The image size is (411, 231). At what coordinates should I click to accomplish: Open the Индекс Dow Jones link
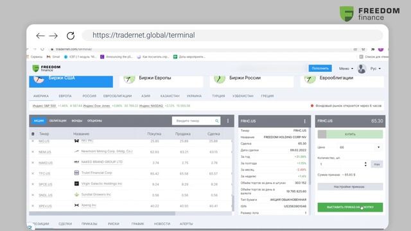point(96,106)
